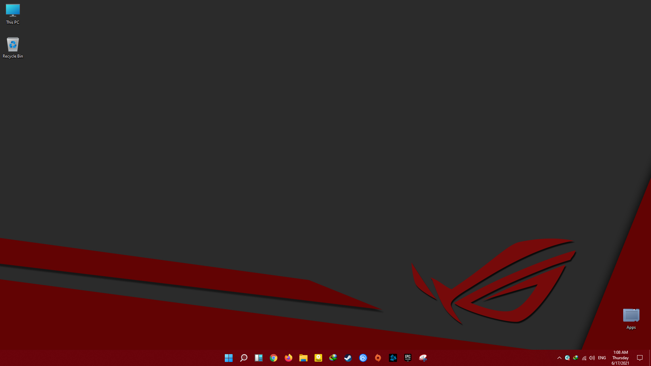Launch Steam from the taskbar

coord(348,358)
